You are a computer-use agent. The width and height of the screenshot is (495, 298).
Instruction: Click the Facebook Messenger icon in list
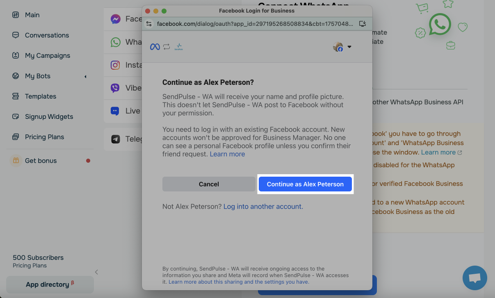116,19
